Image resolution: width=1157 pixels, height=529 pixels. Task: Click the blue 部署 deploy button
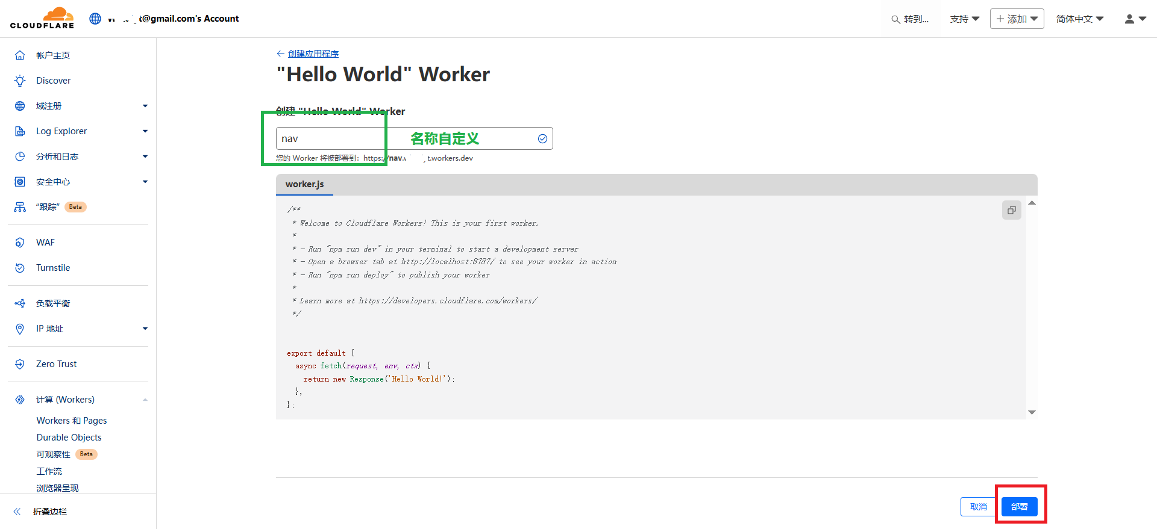click(1019, 507)
